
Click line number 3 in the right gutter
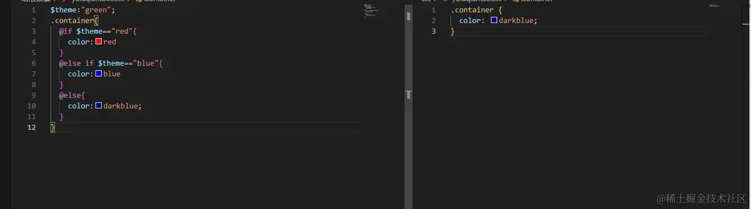coord(434,31)
